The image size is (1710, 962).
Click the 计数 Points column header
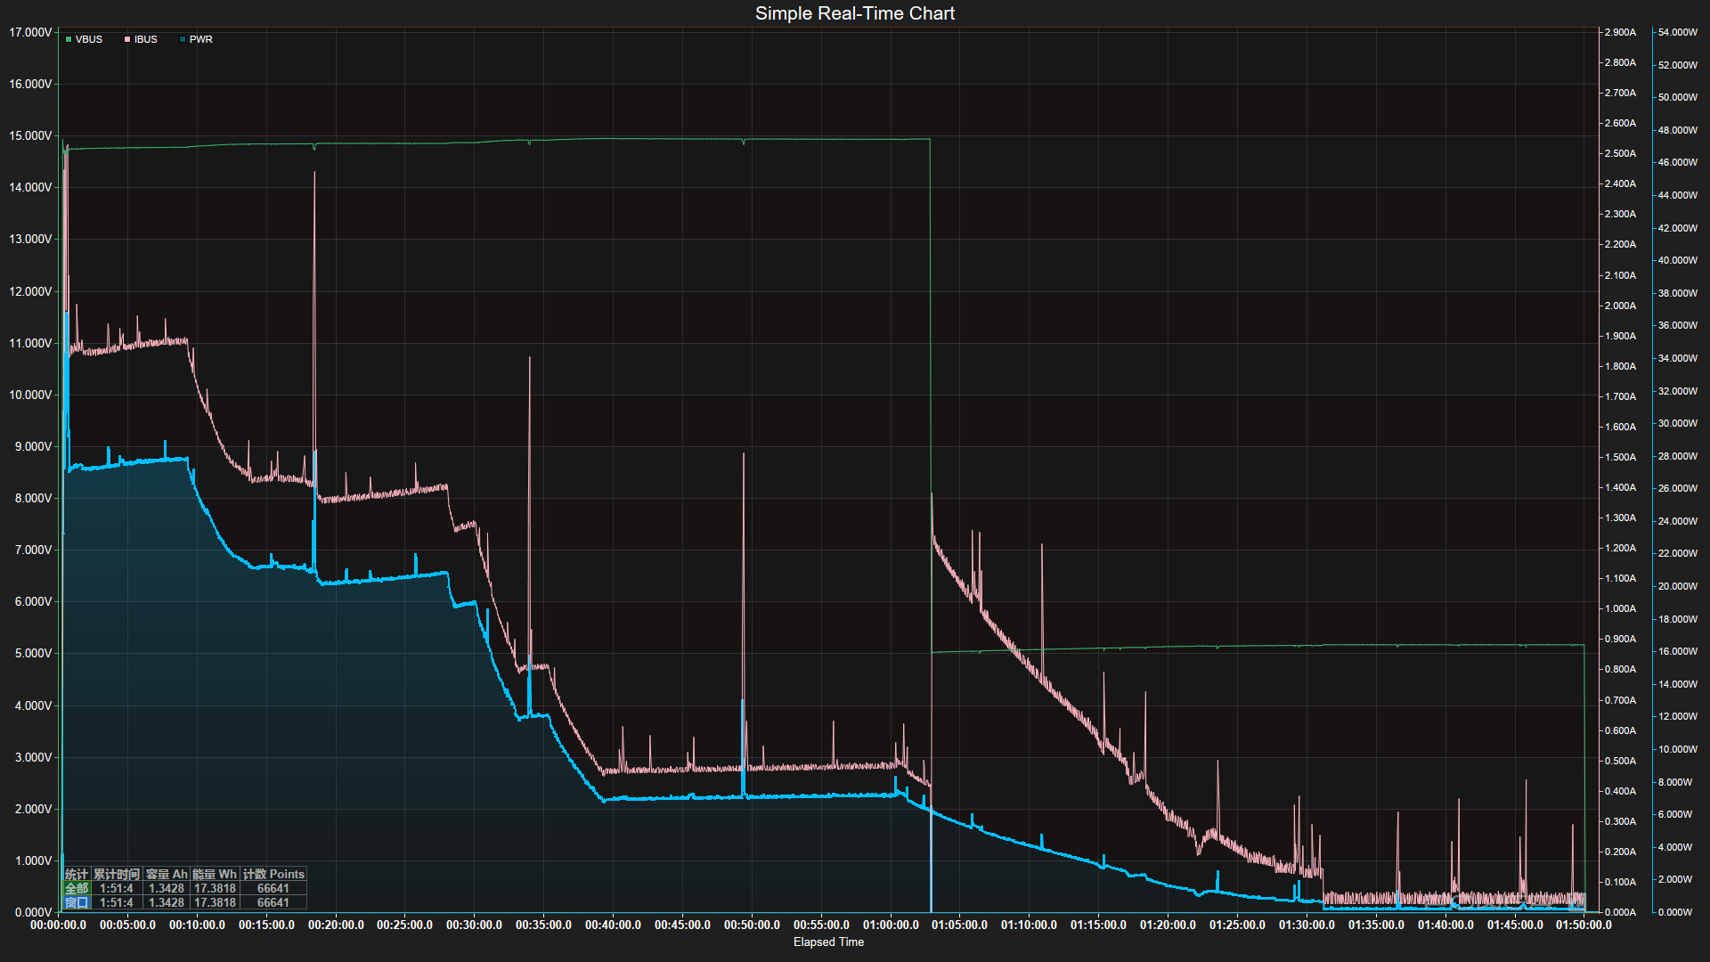[x=273, y=875]
